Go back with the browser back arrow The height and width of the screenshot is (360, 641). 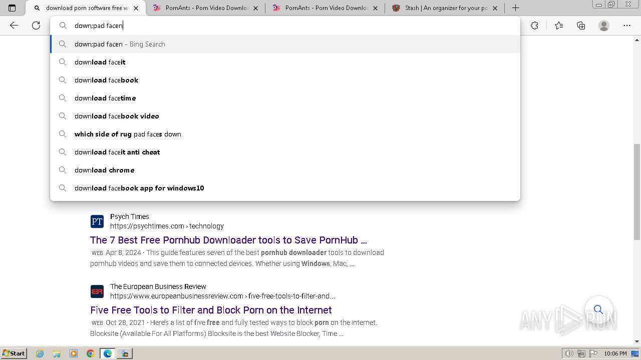point(14,25)
